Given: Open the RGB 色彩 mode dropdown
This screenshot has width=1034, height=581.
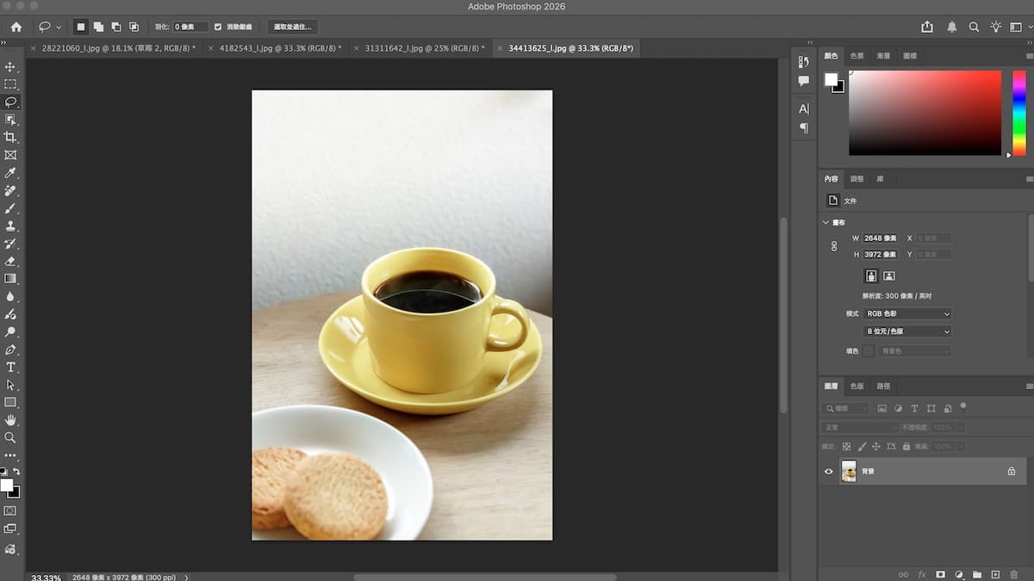Looking at the screenshot, I should [907, 314].
